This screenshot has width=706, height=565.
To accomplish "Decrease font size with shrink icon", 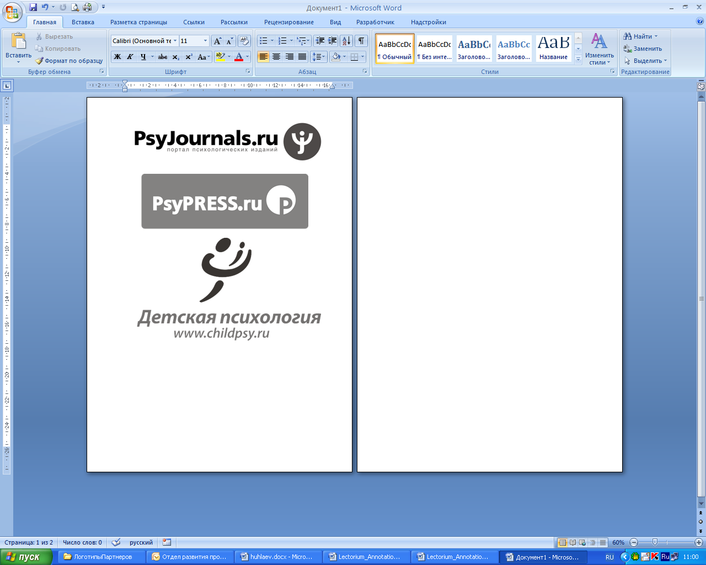I will (x=229, y=41).
